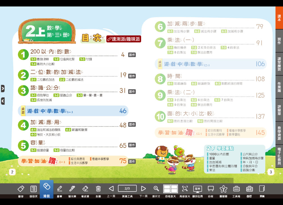
Task: Collapse the left panel left-arrow chevron
Action: point(3,101)
